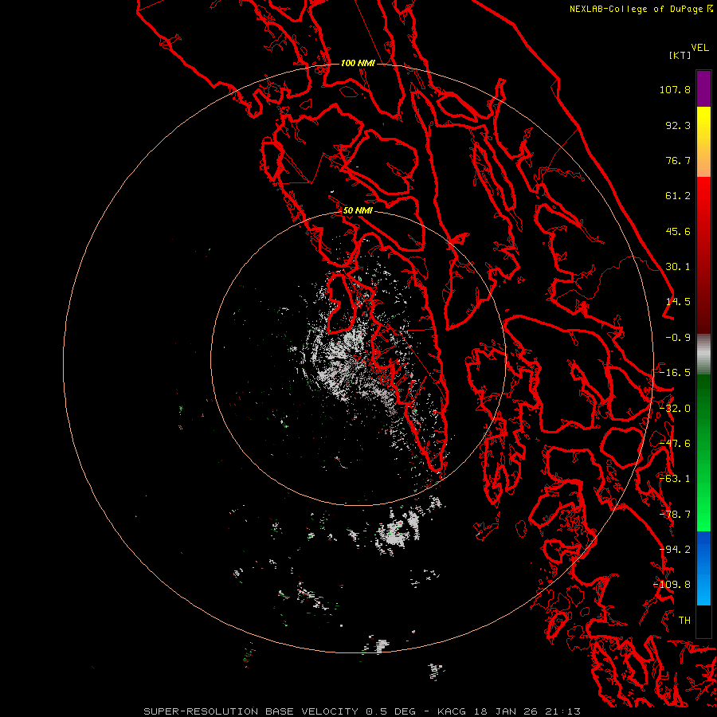717x717 pixels.
Task: Click the 100 NMI range ring label
Action: tap(358, 63)
